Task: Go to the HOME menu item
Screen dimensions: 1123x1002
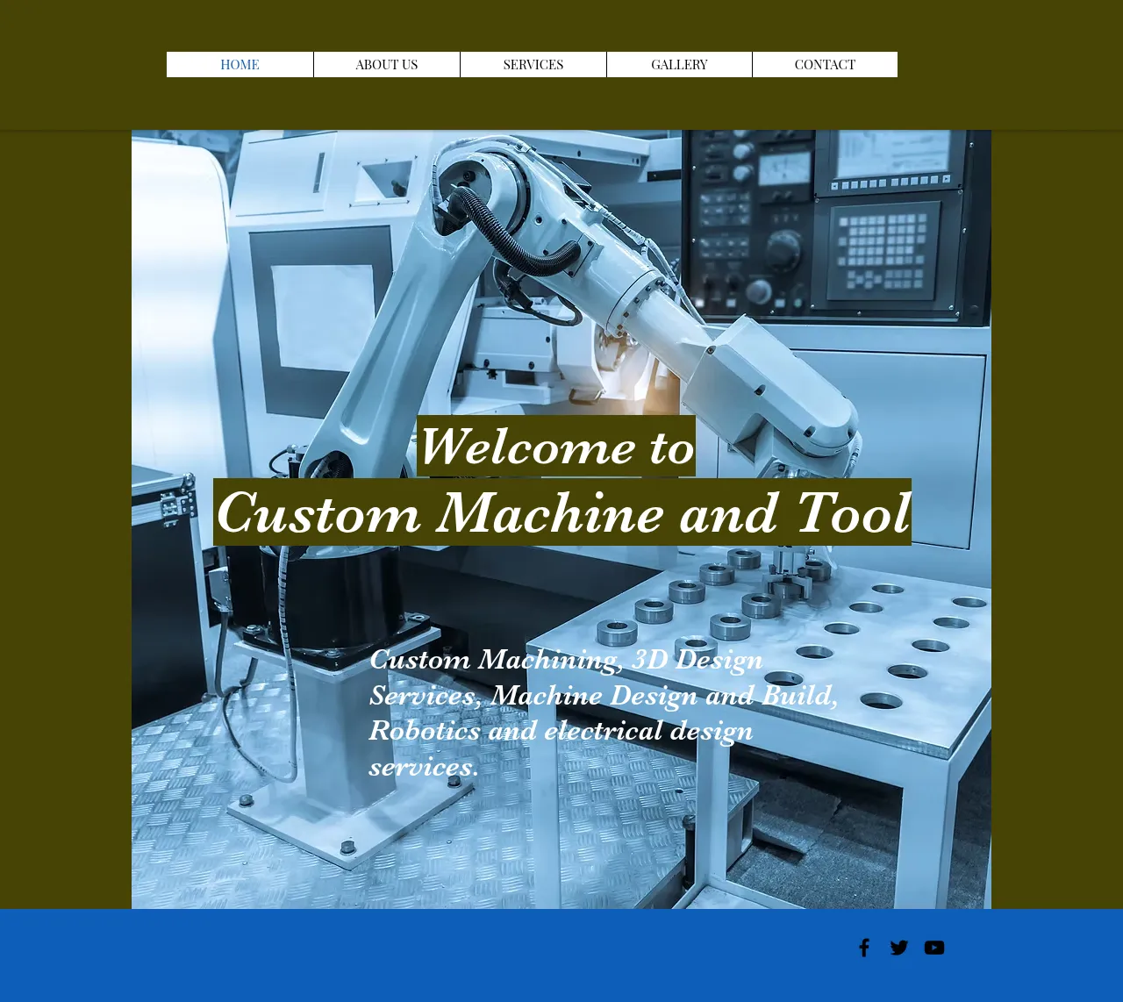Action: pos(240,65)
